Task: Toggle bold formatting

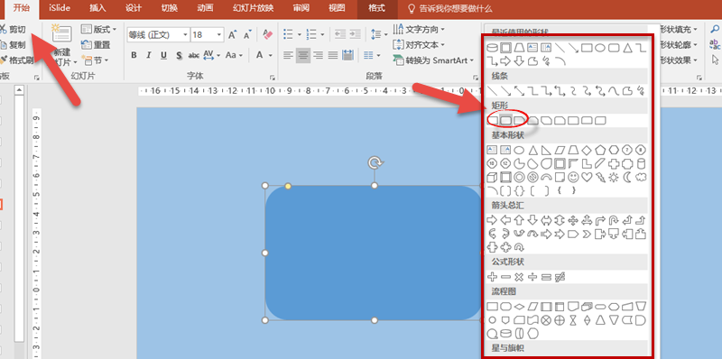Action: pos(134,55)
